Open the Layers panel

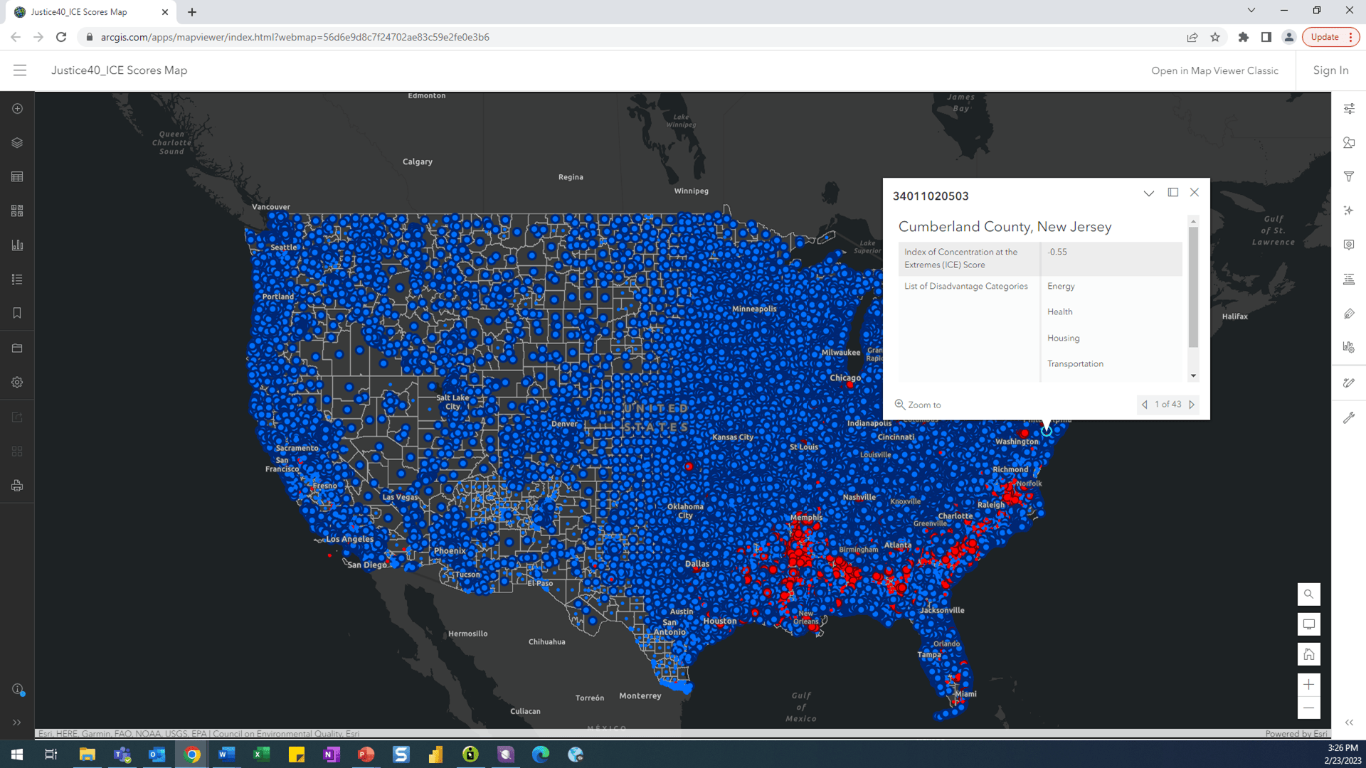[17, 142]
